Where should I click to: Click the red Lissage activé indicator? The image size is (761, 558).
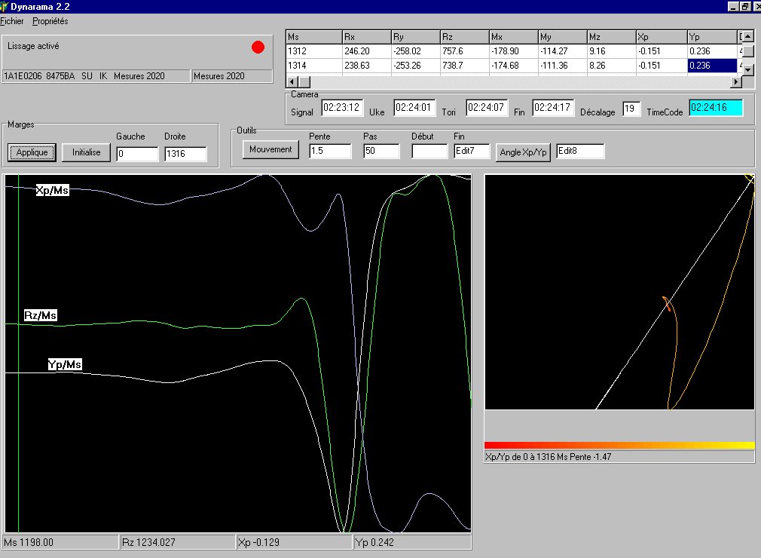[258, 47]
